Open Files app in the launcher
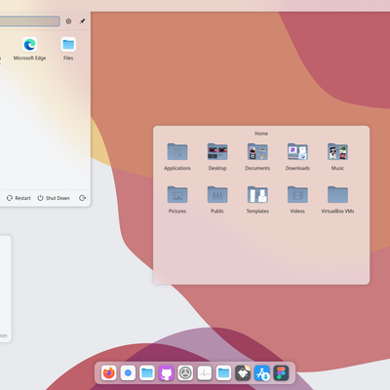Image resolution: width=390 pixels, height=390 pixels. (68, 49)
